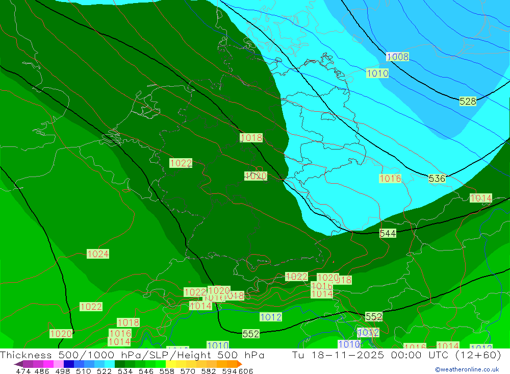Click the 1016 label left of 536
This screenshot has width=510, height=374.
(390, 179)
